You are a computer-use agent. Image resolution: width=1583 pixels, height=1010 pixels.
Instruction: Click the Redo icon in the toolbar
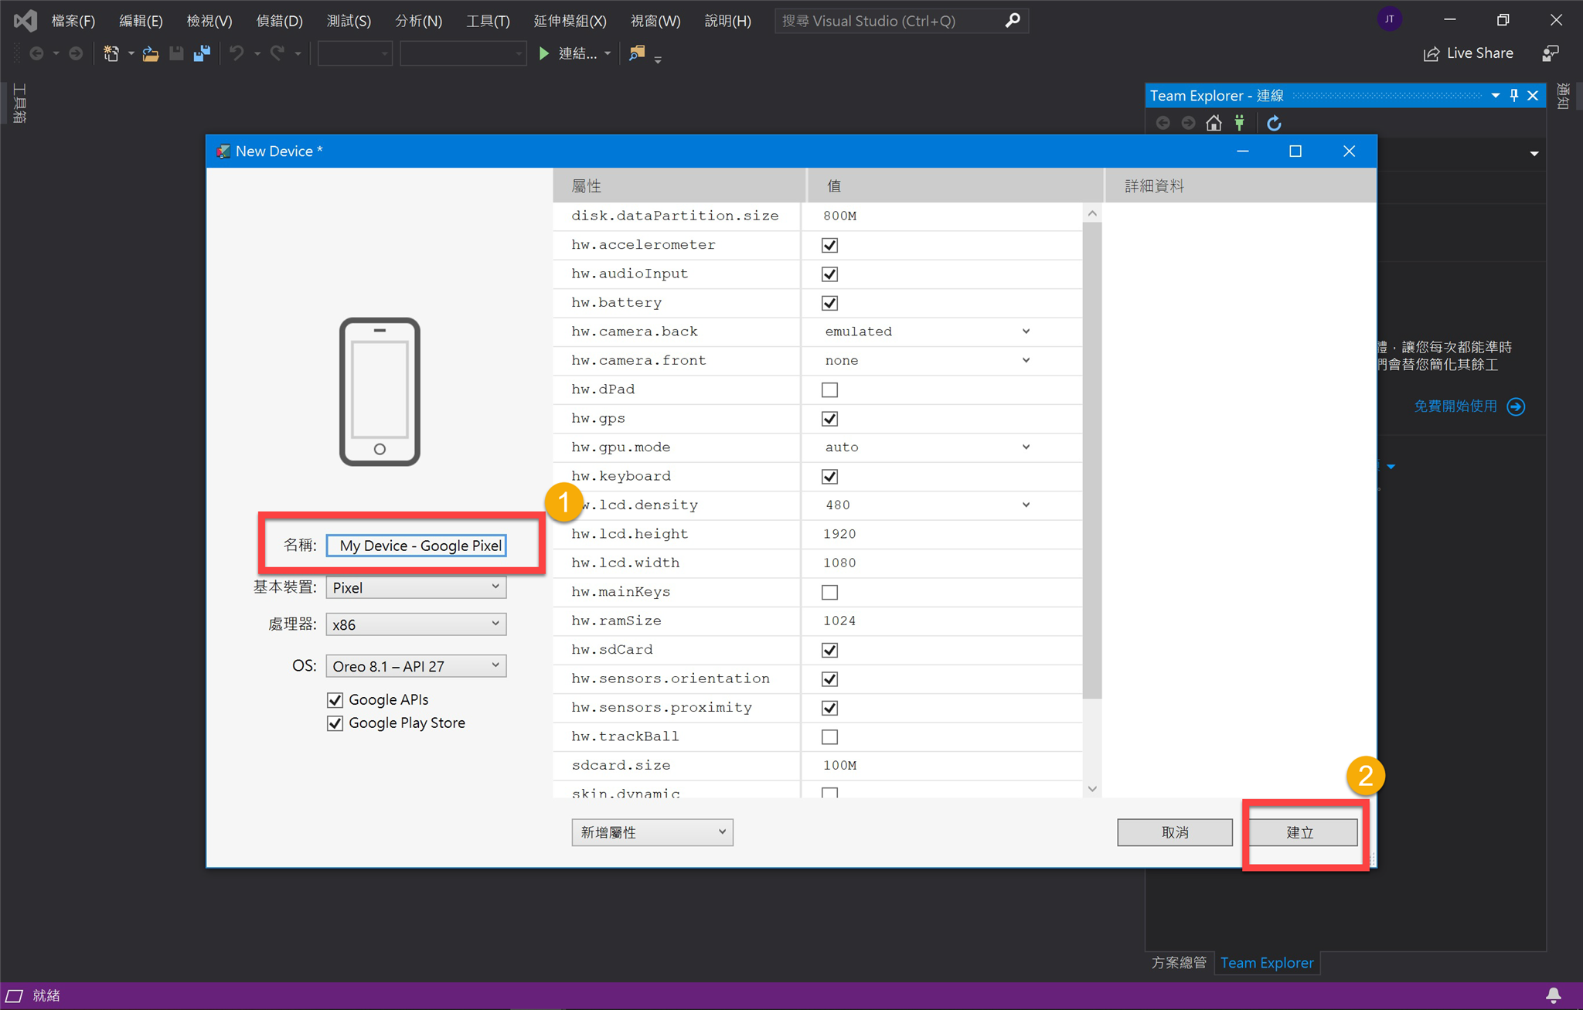(x=277, y=53)
